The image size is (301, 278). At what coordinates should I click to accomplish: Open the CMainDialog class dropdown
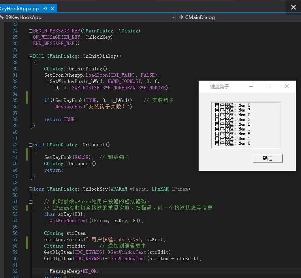[x=237, y=17]
